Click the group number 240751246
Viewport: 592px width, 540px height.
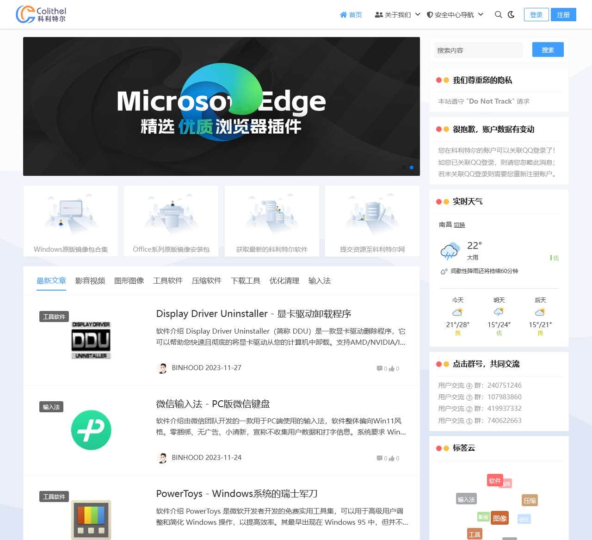[x=504, y=385]
